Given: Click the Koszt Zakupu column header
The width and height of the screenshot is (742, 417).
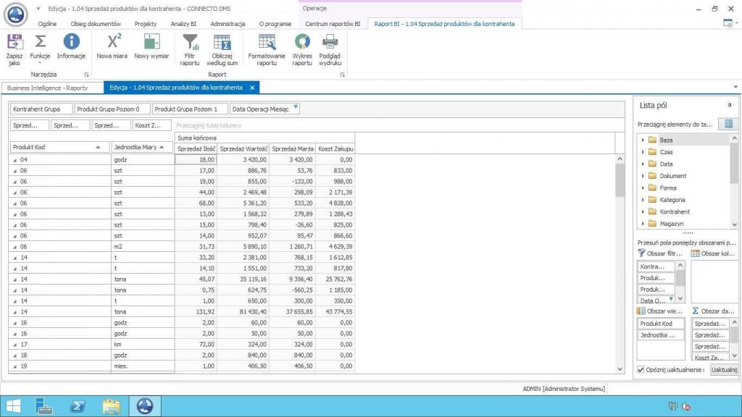Looking at the screenshot, I should 335,148.
